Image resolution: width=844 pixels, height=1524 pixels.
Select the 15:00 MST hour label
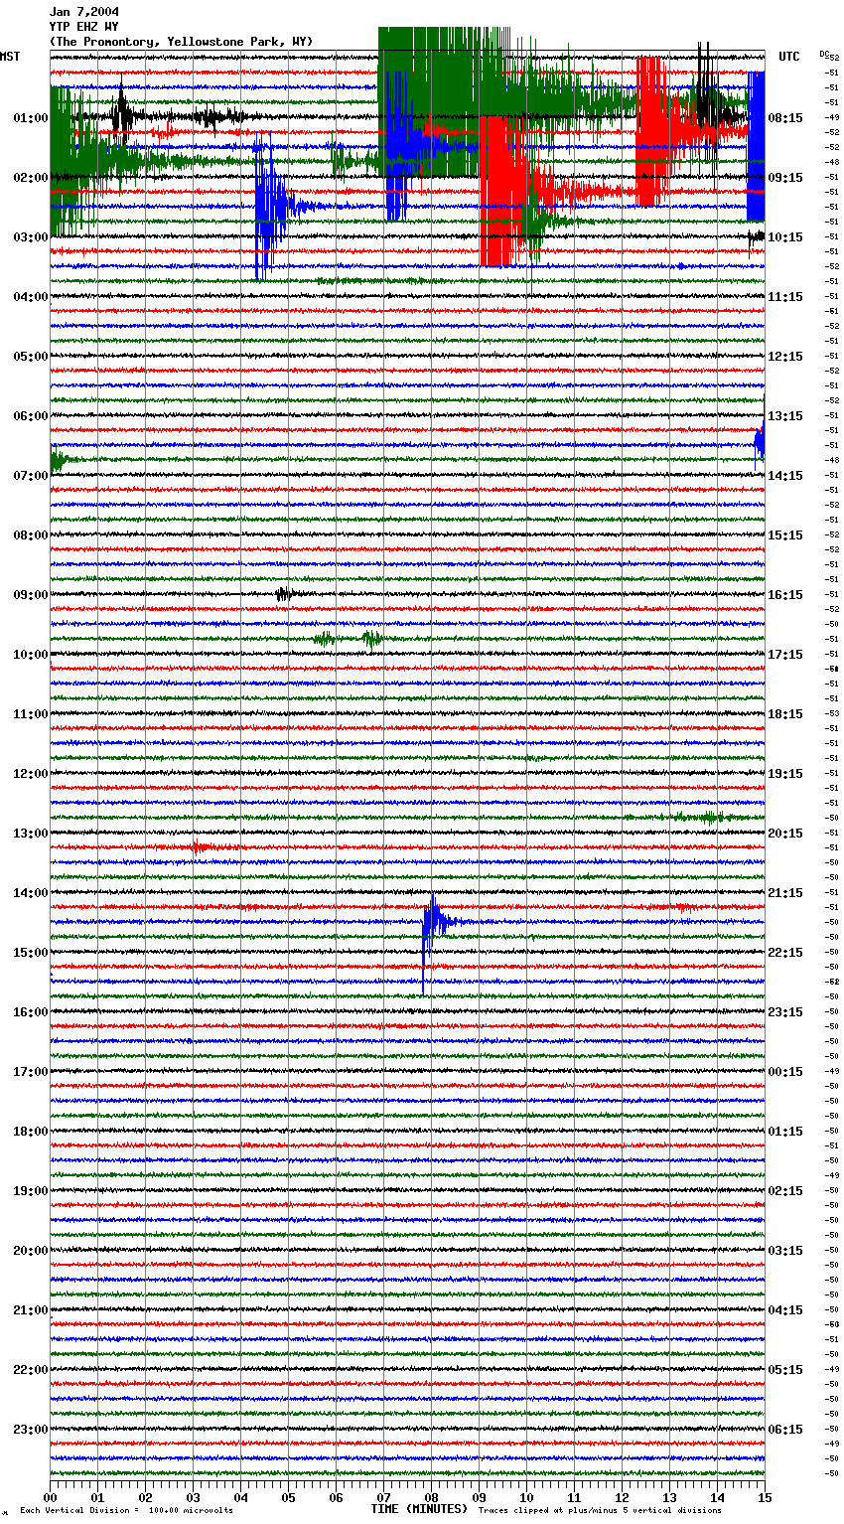31,953
